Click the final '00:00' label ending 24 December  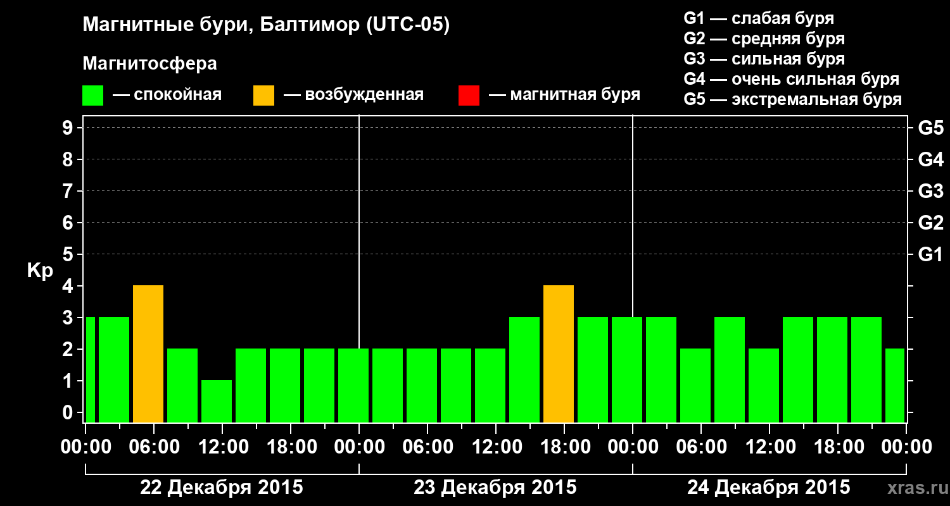point(906,447)
